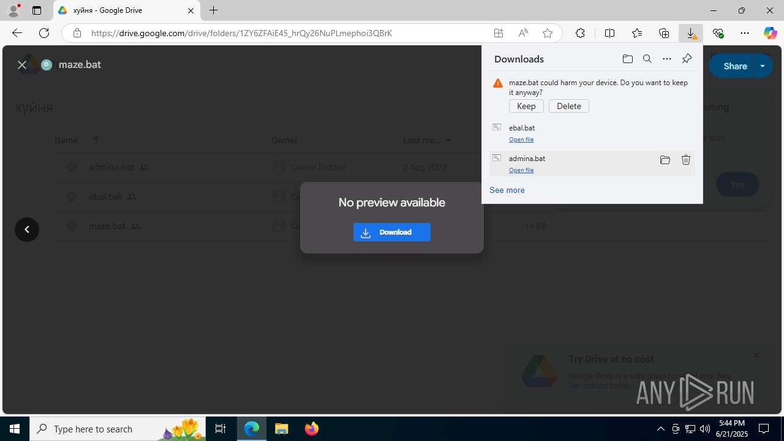The image size is (784, 441).
Task: Open Copilot sidebar icon
Action: pyautogui.click(x=770, y=33)
